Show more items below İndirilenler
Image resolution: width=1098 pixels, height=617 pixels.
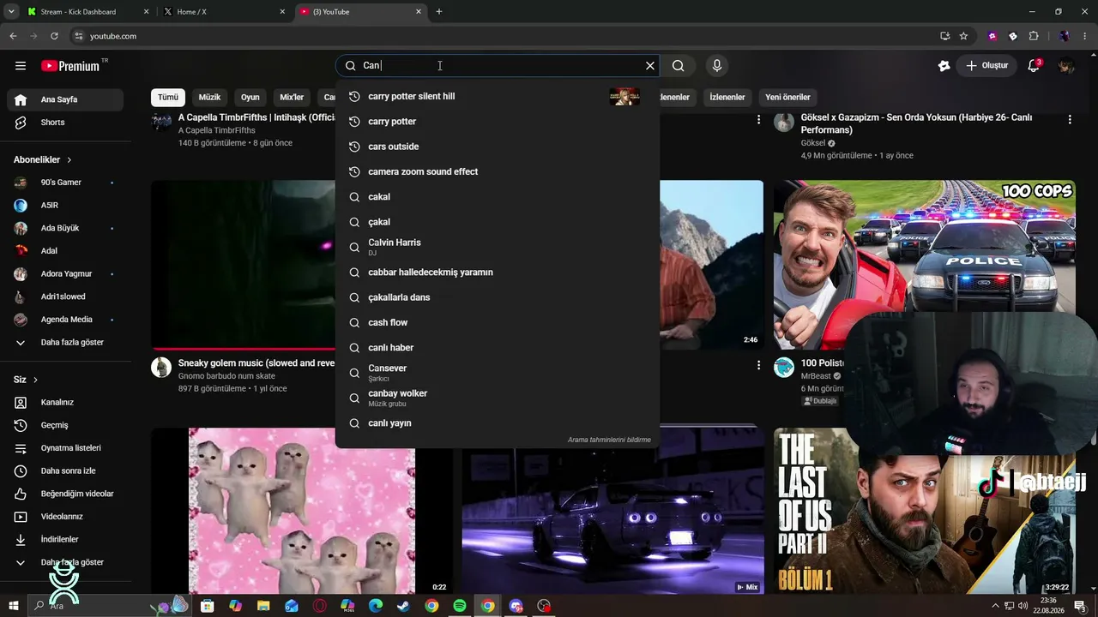pyautogui.click(x=65, y=562)
